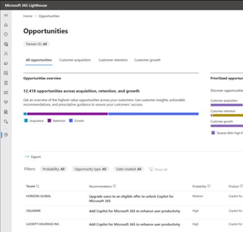Open CELLMARK's Add Copilot for Microsoft 365 recommendation
Viewport: 243px width, 232px height.
pyautogui.click(x=135, y=211)
